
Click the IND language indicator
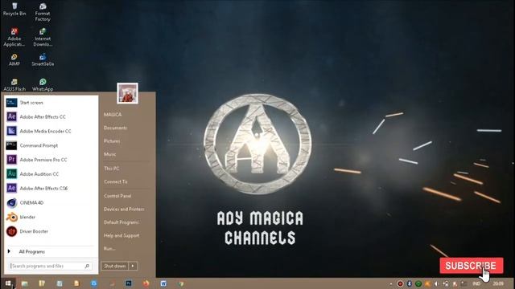[476, 283]
